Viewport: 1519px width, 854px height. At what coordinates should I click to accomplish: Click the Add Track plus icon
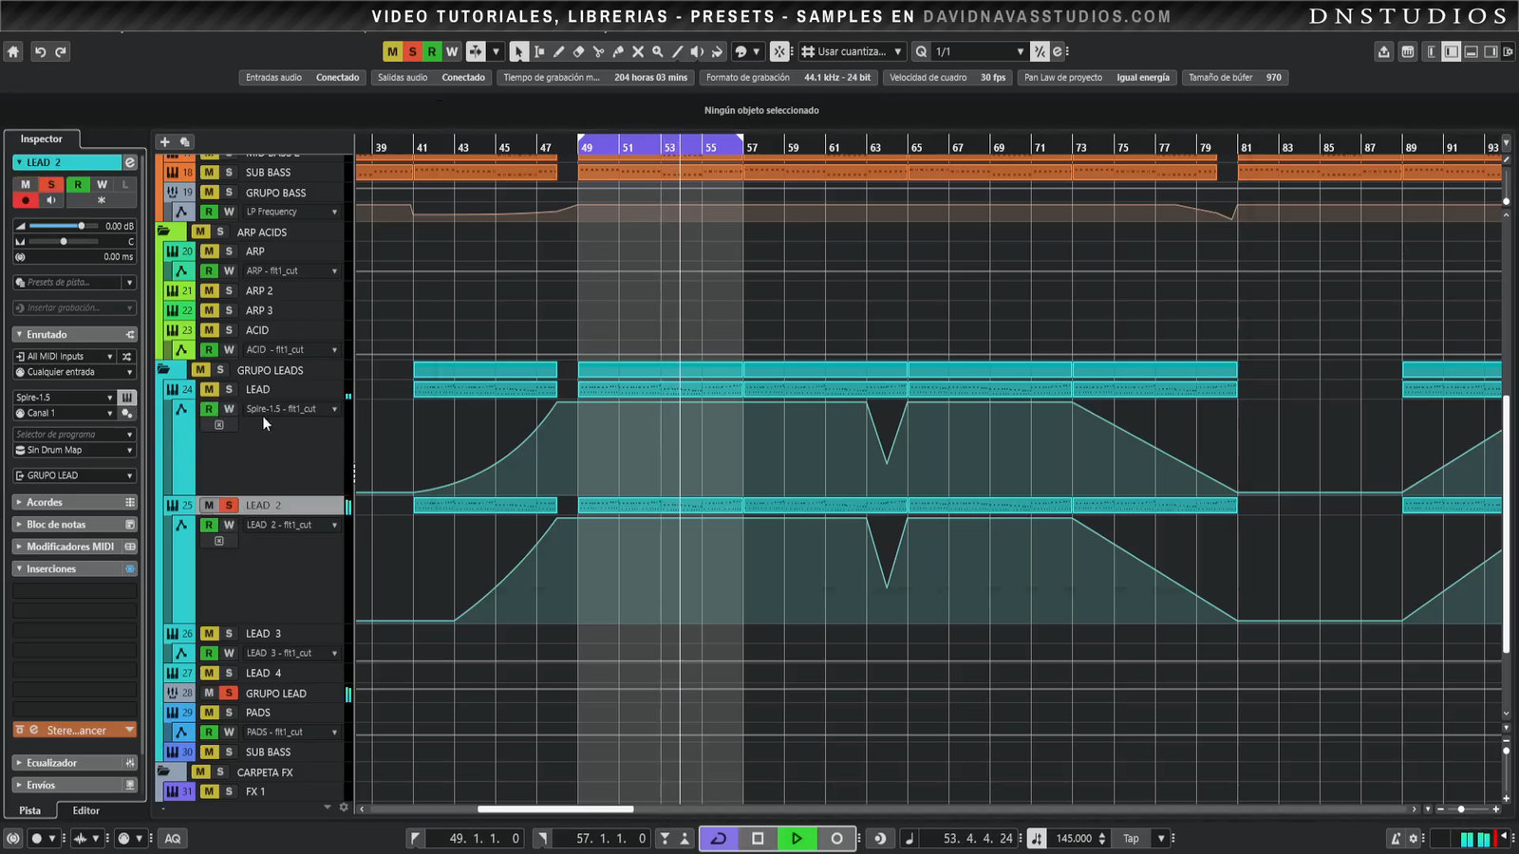[x=164, y=141]
